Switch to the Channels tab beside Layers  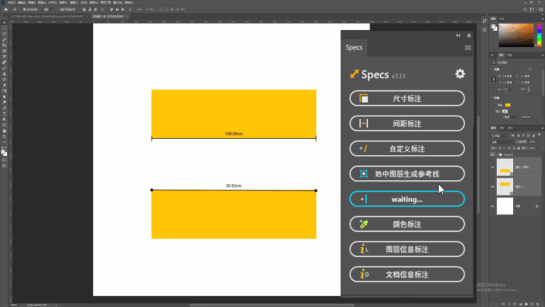pos(501,128)
